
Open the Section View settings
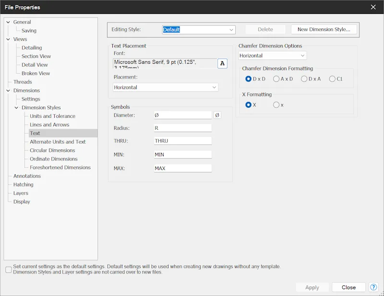[x=36, y=56]
